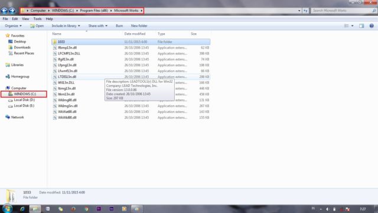Click the search magnifier icon
Viewport: 378px width, 213px height.
tap(374, 11)
